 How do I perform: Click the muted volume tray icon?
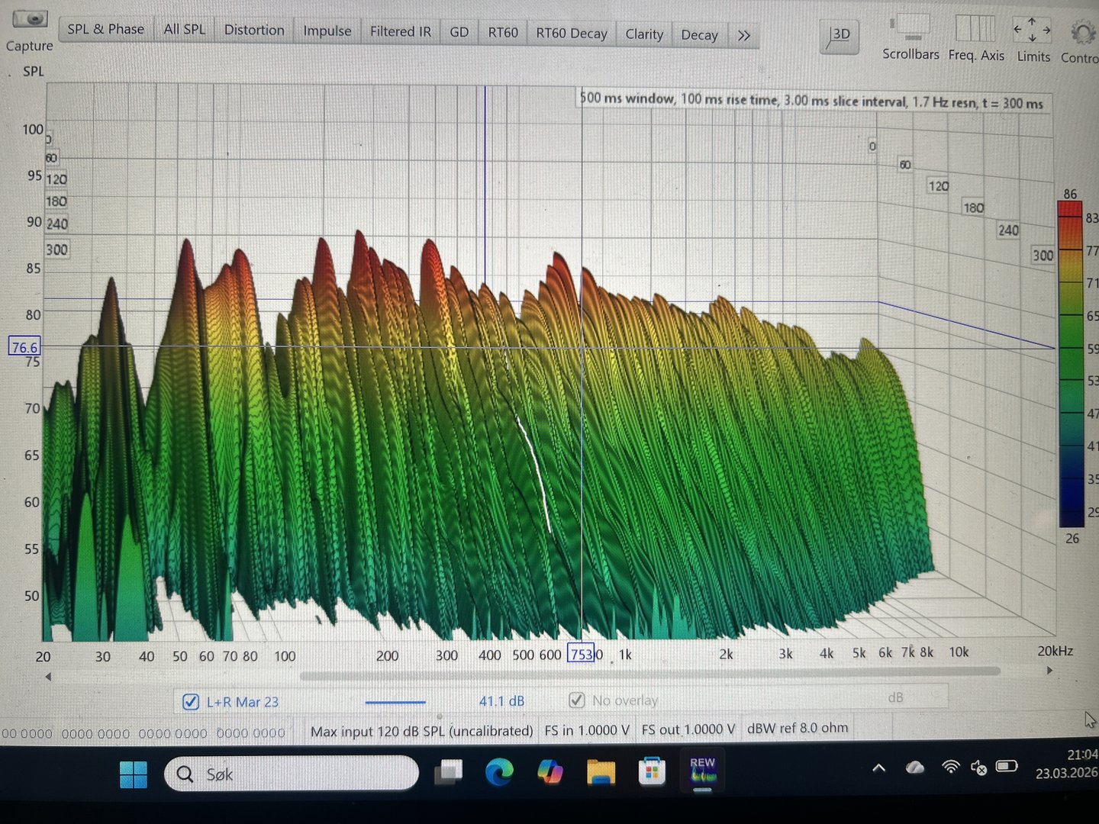(x=978, y=767)
